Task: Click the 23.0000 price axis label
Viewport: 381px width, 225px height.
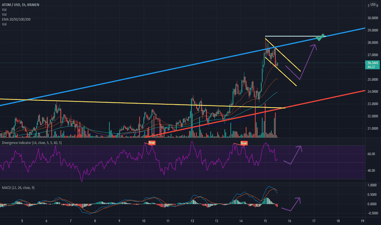Action: point(373,104)
